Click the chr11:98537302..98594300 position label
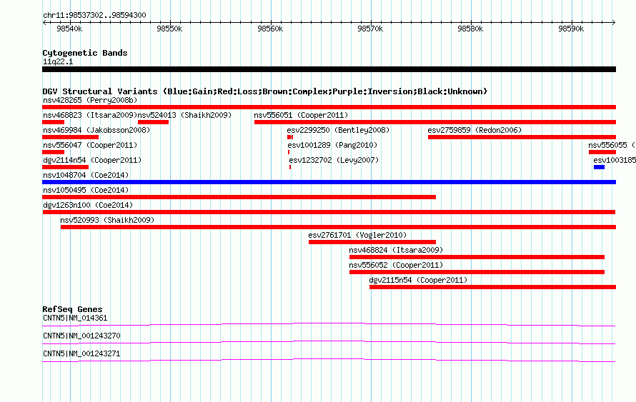This screenshot has width=636, height=402. pos(94,15)
